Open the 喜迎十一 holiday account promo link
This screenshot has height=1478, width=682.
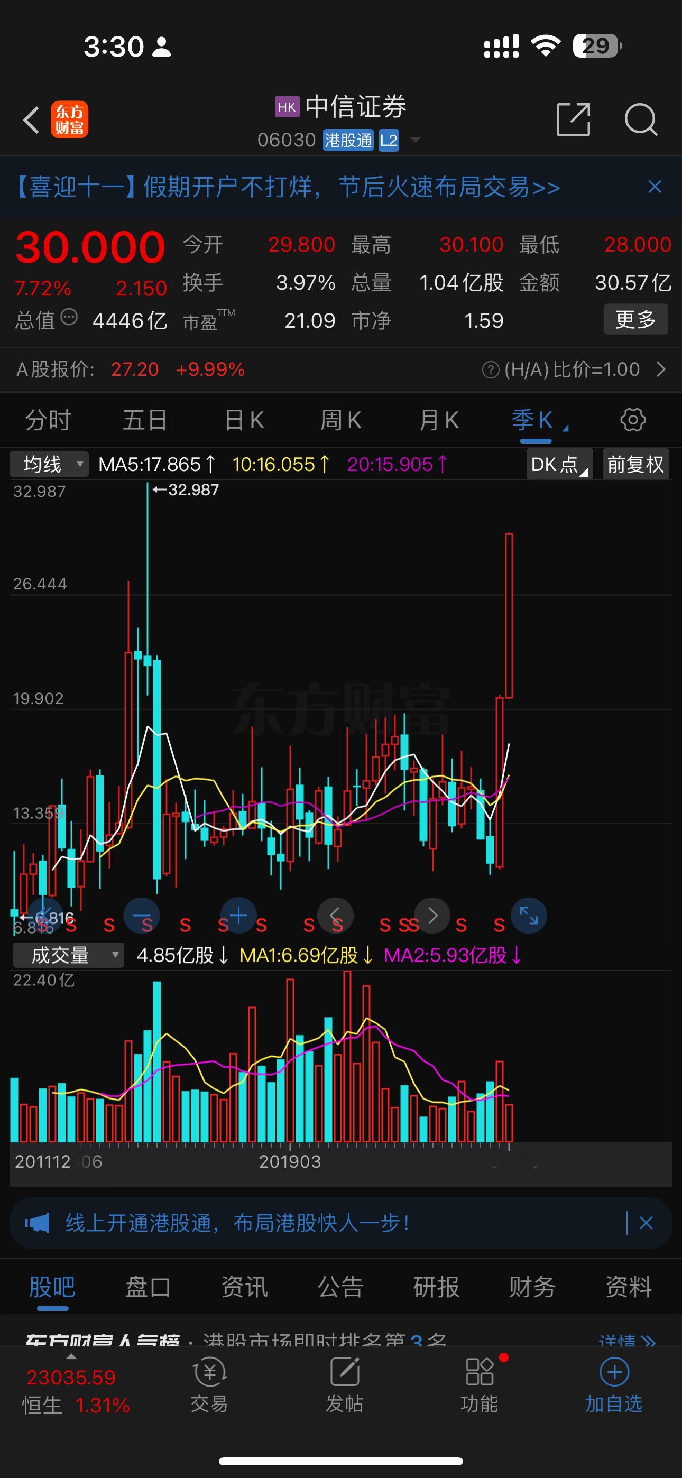(286, 187)
